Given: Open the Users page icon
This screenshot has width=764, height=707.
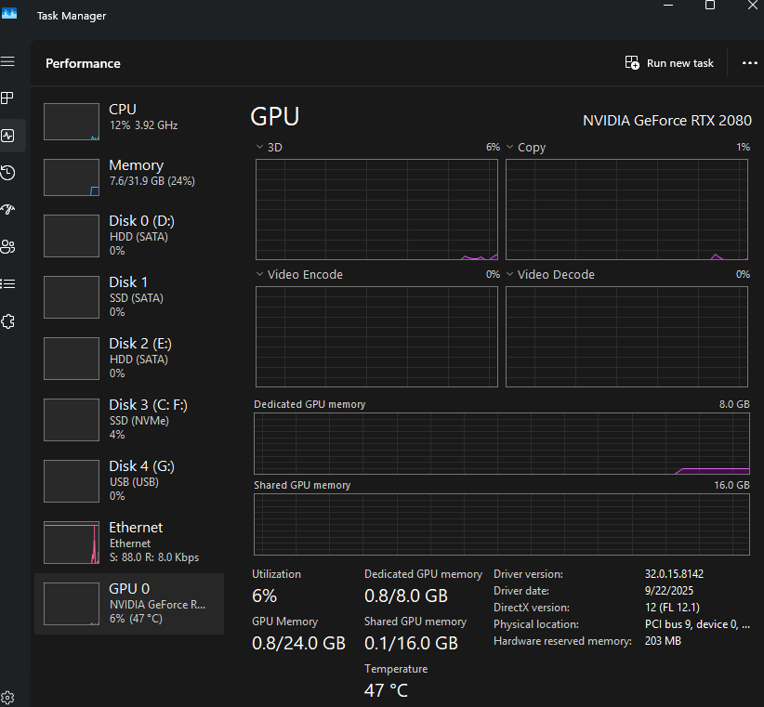Looking at the screenshot, I should pyautogui.click(x=7, y=247).
